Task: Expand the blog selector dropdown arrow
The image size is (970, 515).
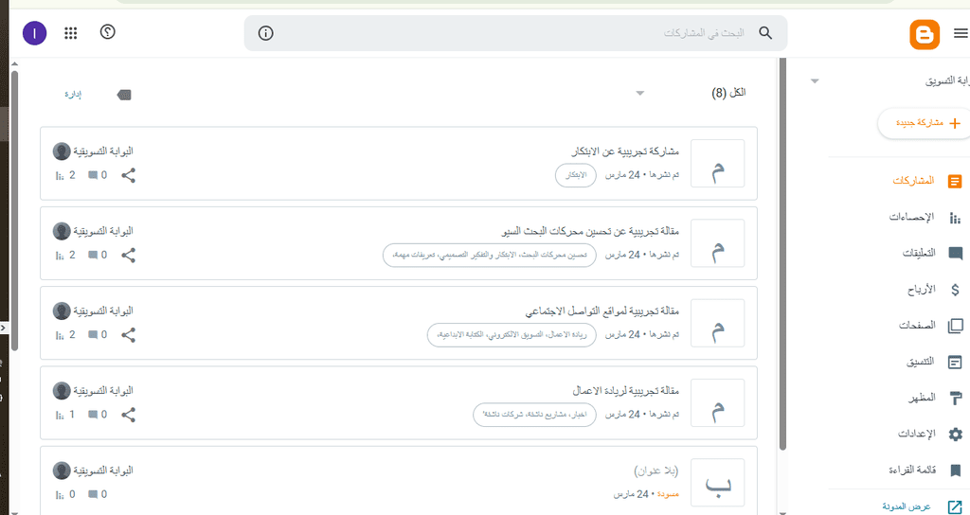Action: [x=815, y=81]
